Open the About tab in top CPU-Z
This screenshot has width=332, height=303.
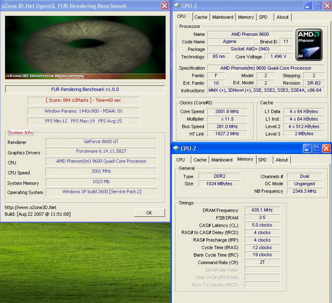pos(283,17)
